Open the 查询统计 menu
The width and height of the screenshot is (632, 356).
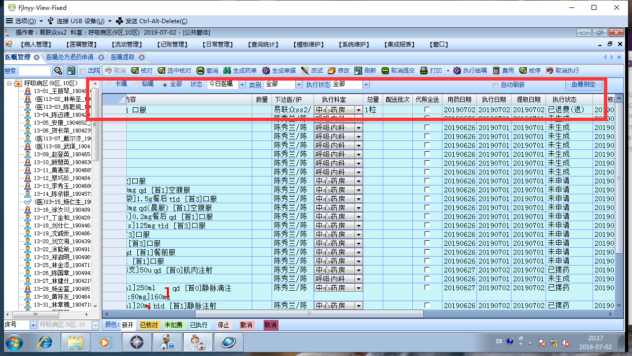(264, 44)
